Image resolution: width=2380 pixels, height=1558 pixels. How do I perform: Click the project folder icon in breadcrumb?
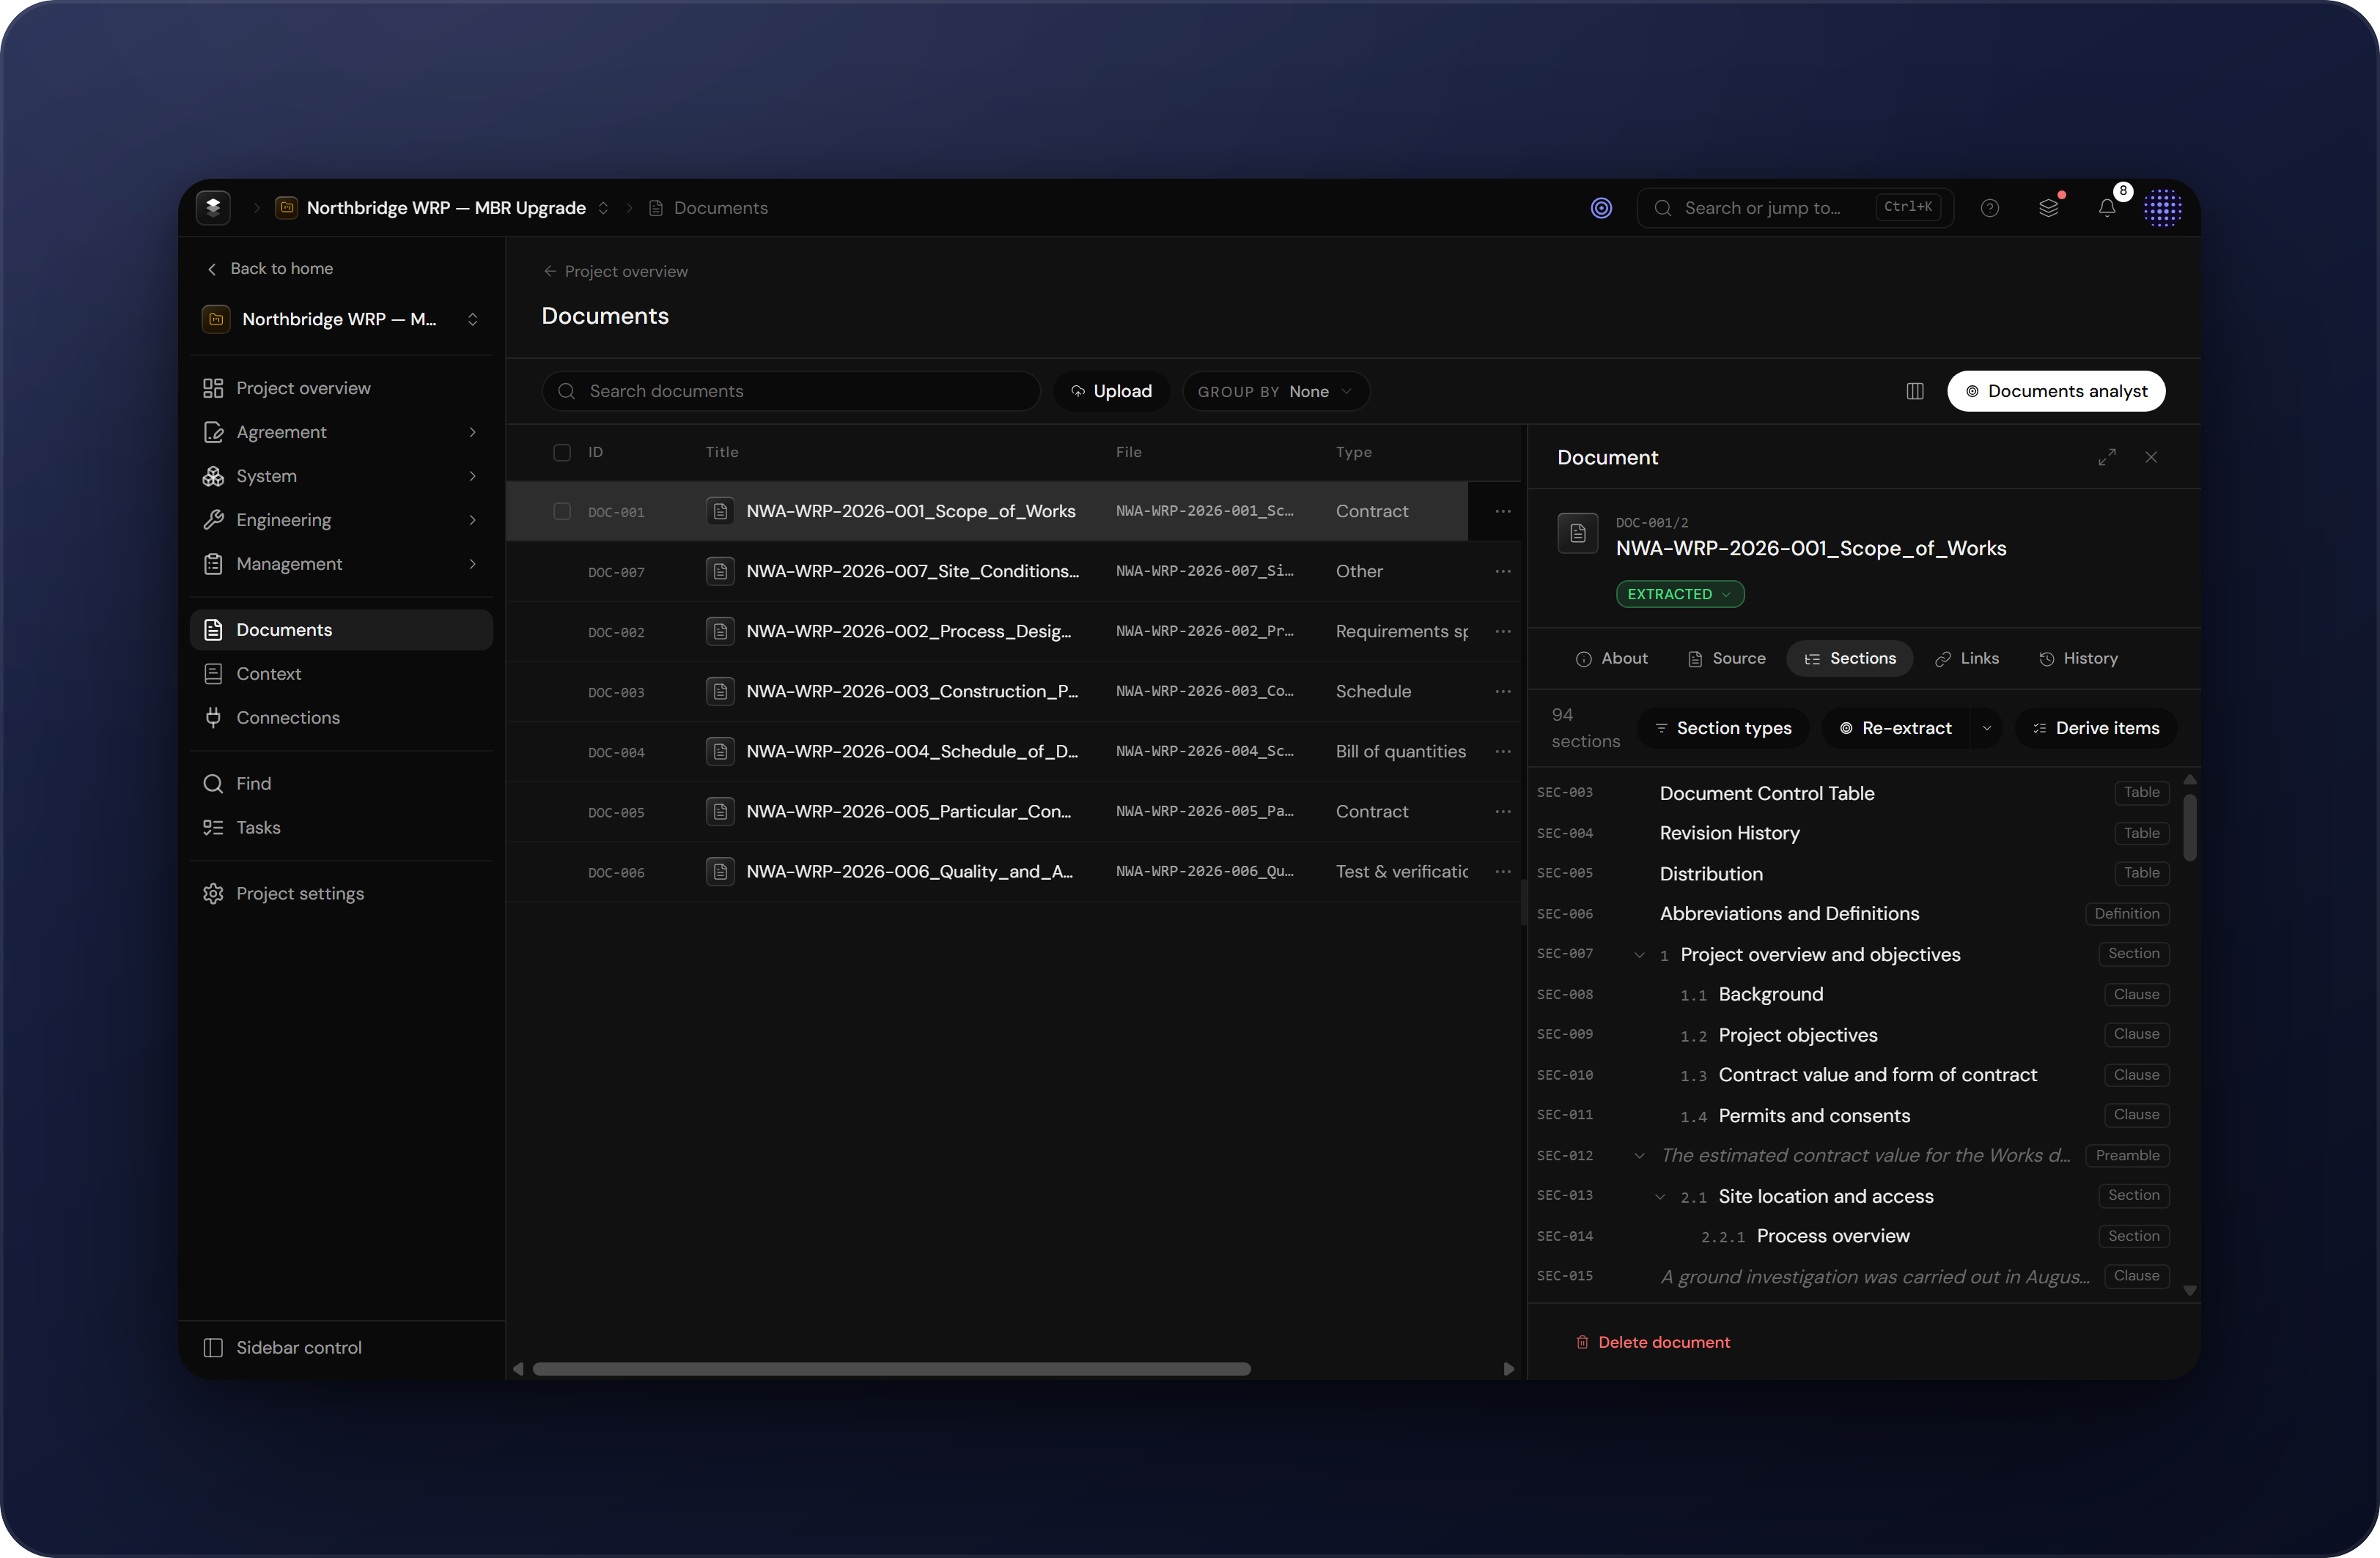[x=286, y=208]
